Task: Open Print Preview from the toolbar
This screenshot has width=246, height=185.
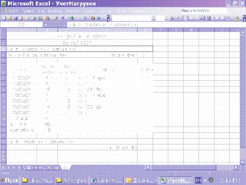Action: coord(41,18)
